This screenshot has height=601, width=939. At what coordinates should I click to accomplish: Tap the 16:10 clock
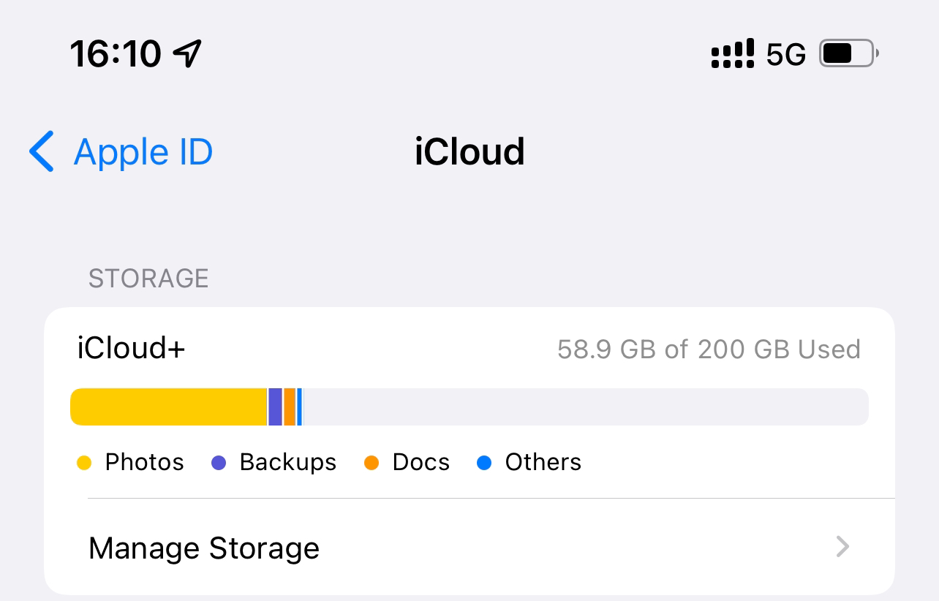point(116,53)
